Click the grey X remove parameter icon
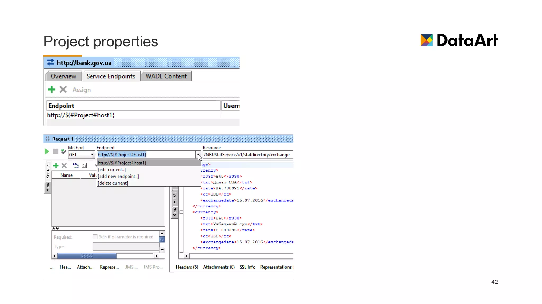The width and height of the screenshot is (542, 304). coord(64,165)
